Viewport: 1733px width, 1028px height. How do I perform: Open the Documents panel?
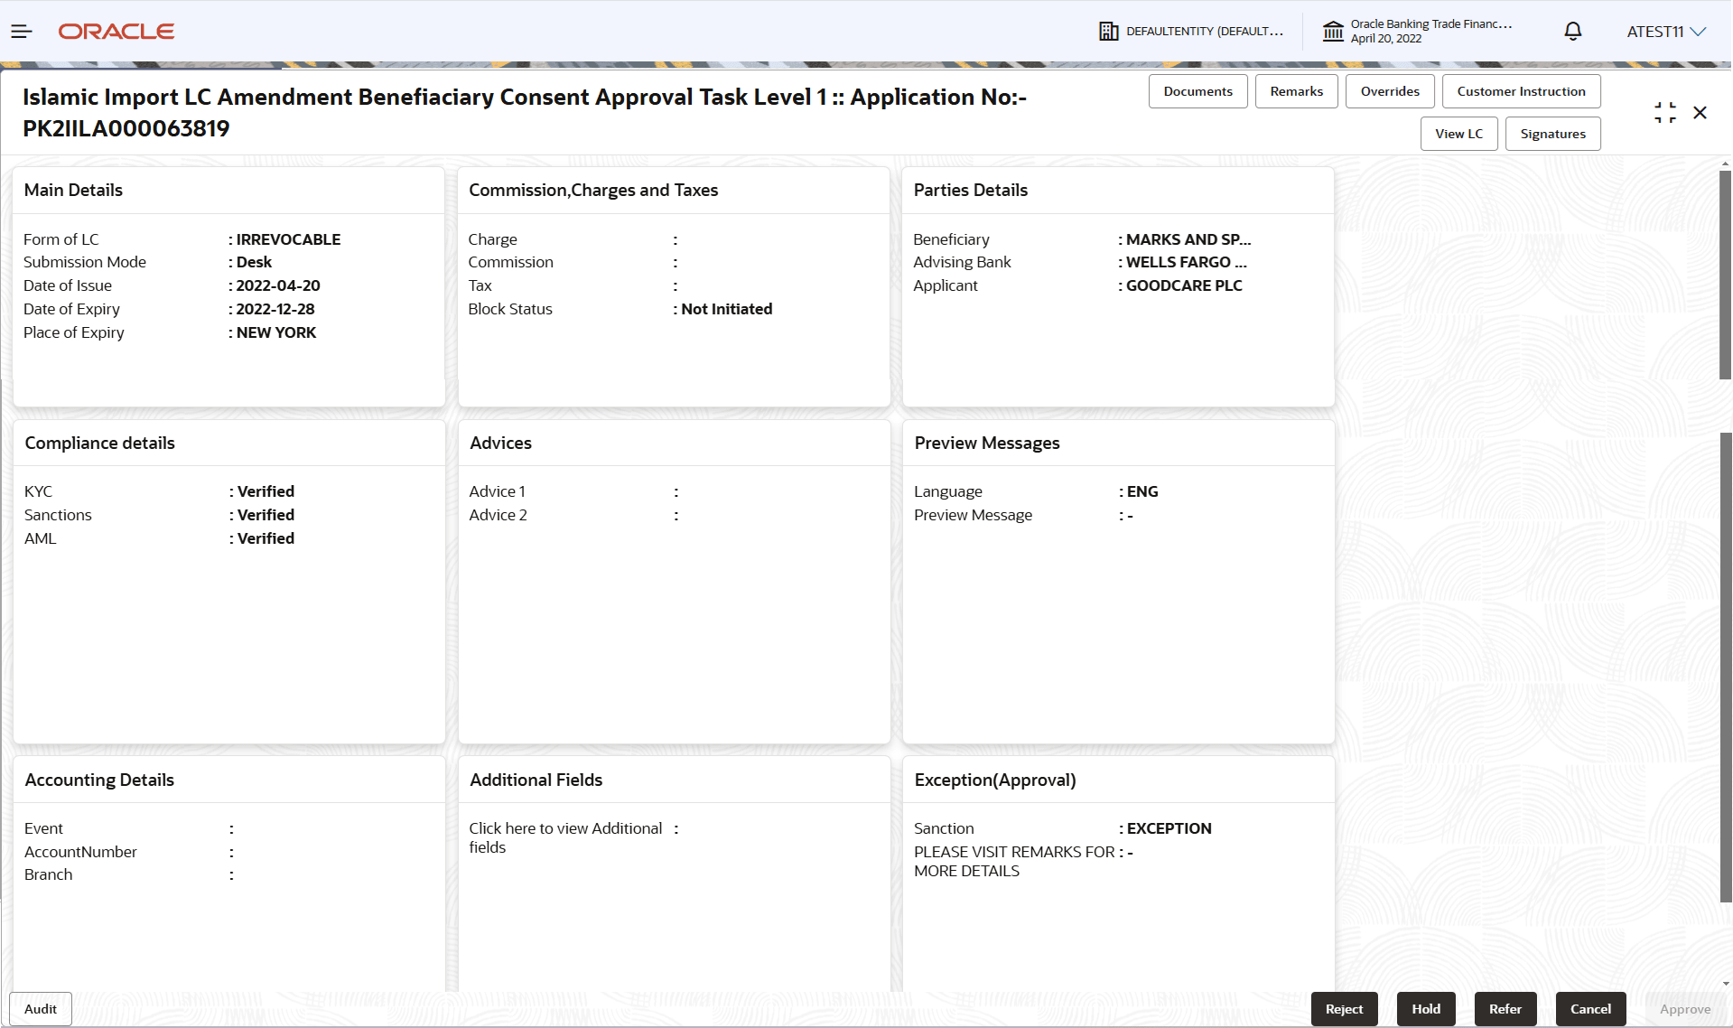(x=1197, y=90)
